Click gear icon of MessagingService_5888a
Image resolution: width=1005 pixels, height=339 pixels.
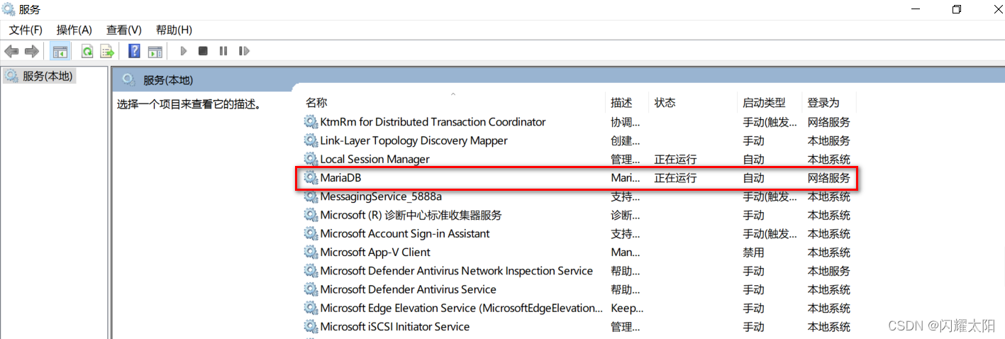click(311, 196)
